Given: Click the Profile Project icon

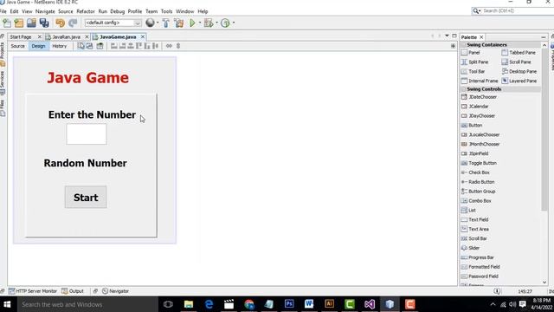Looking at the screenshot, I should [225, 23].
